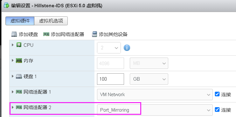236x117 pixels.
Task: Click the hard disk 1 drive icon
Action: click(x=19, y=77)
